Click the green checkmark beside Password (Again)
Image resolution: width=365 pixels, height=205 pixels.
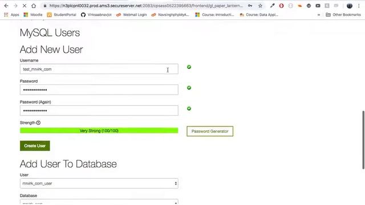coord(189,109)
